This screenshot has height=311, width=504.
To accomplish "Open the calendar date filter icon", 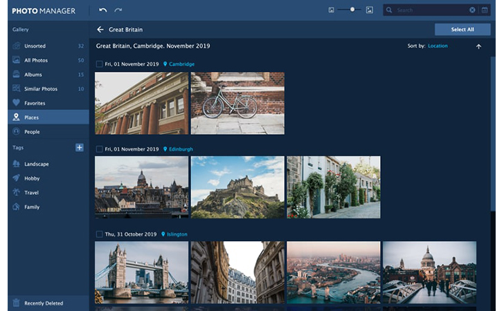I will (485, 10).
